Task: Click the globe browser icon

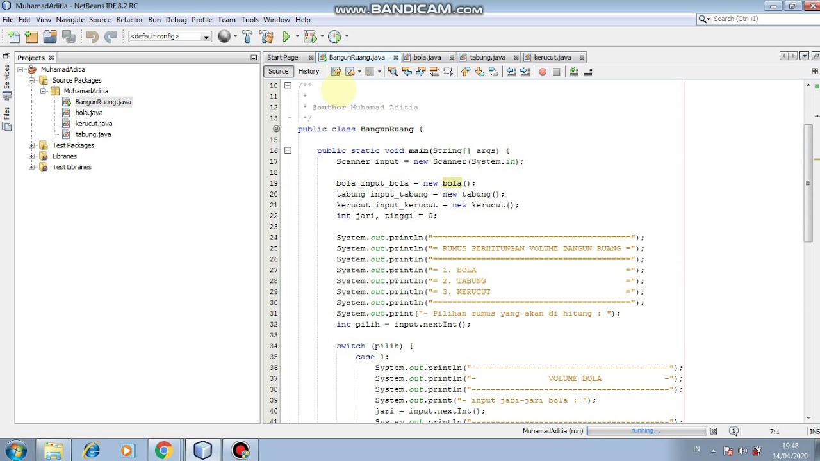Action: pos(224,37)
